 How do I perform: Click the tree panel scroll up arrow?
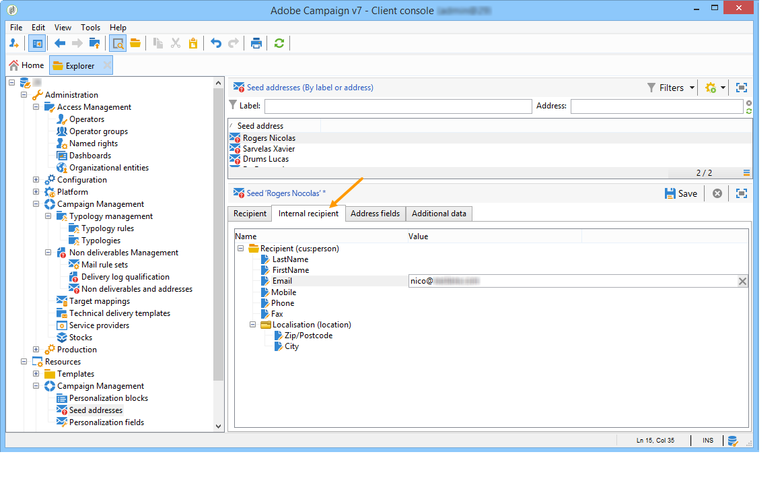219,83
